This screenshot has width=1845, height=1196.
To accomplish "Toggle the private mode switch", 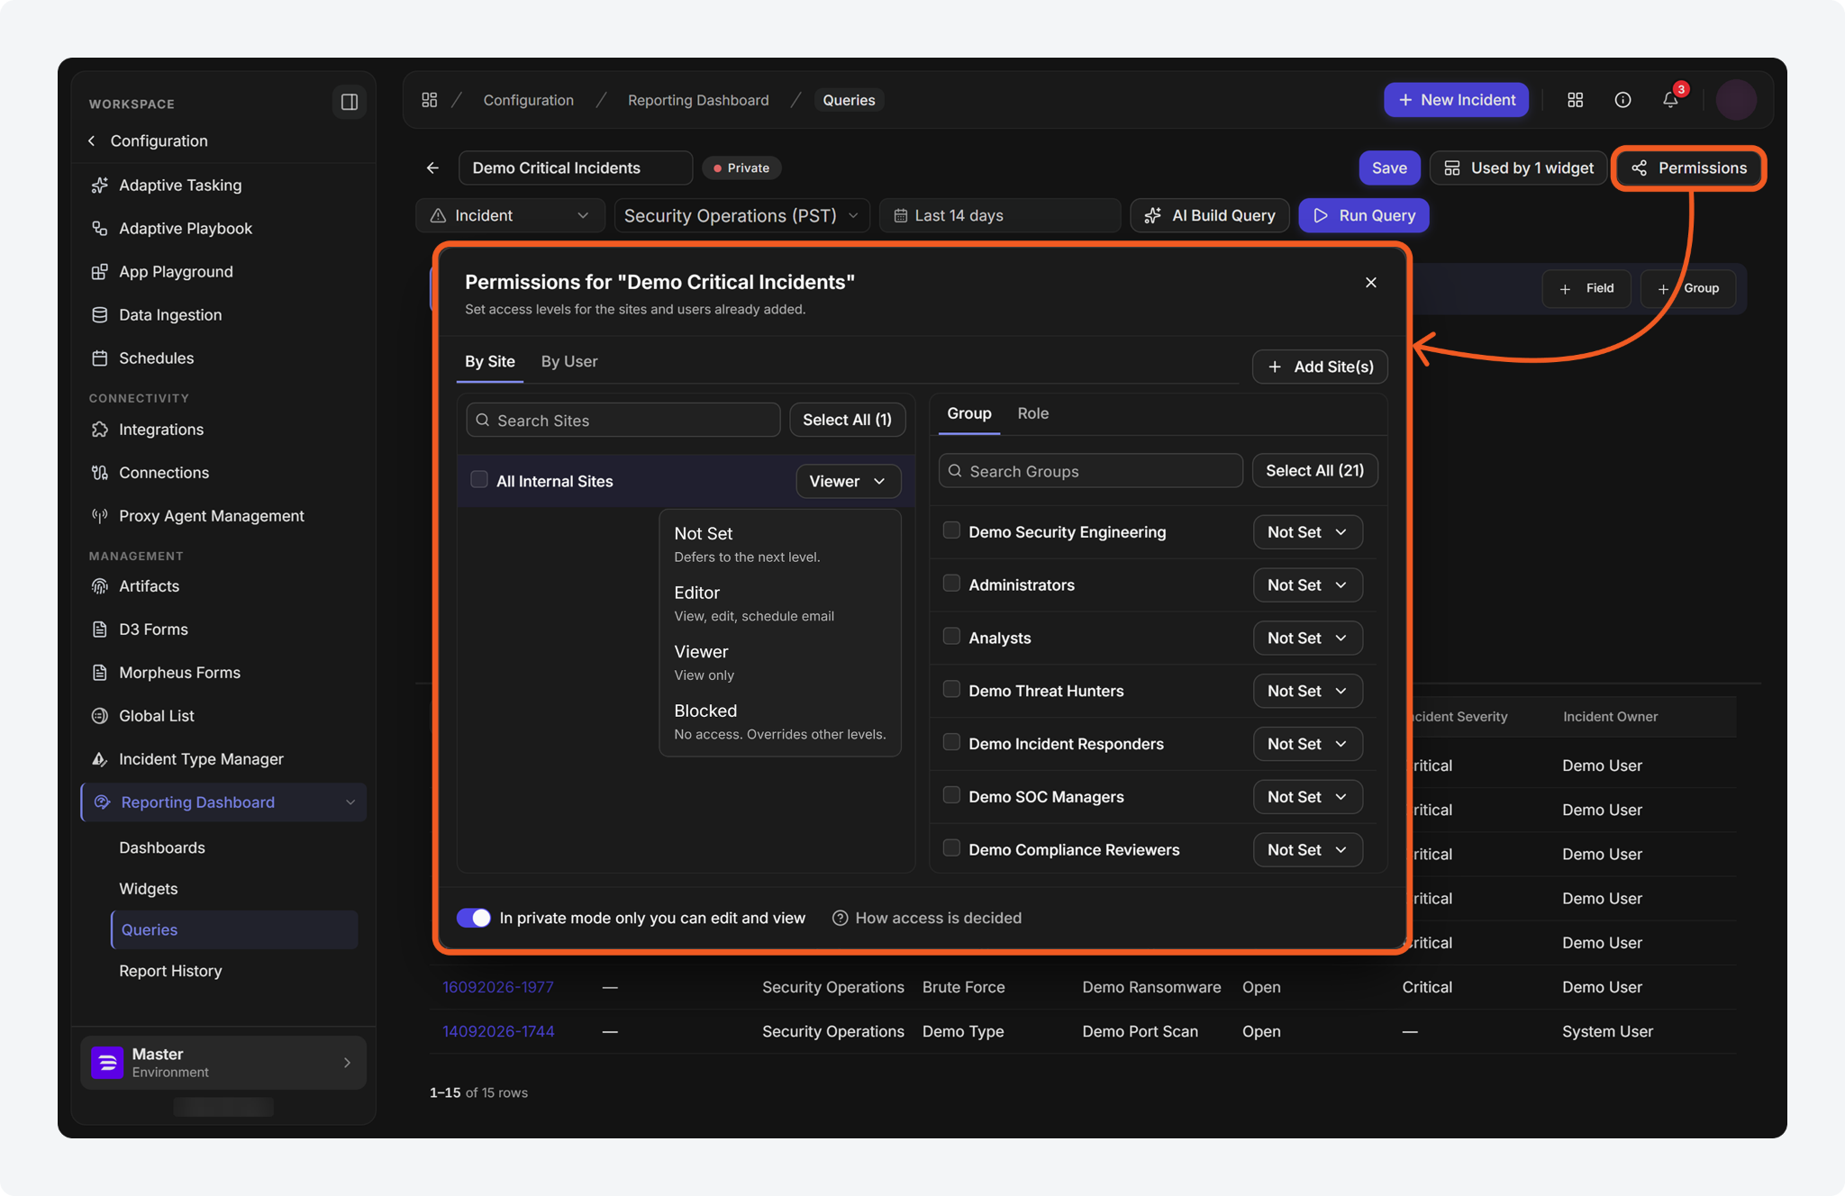I will (x=474, y=918).
